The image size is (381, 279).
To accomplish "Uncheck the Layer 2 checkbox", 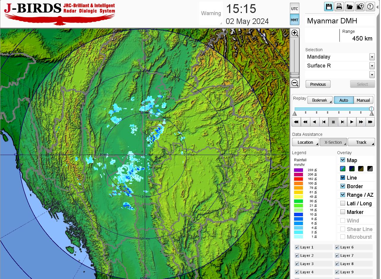I will pos(297,256).
